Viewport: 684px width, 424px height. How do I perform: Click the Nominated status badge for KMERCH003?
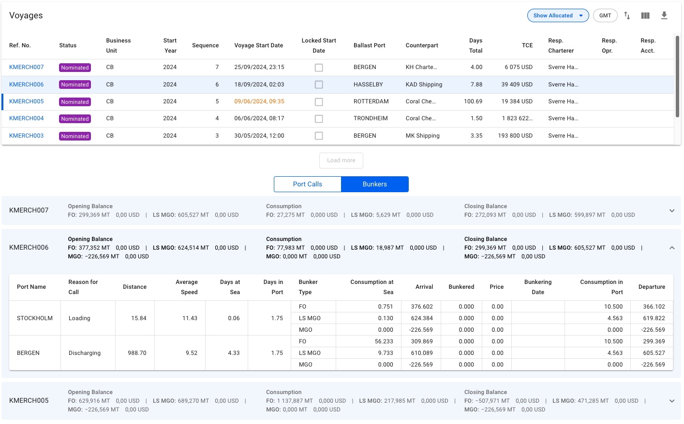tap(75, 136)
